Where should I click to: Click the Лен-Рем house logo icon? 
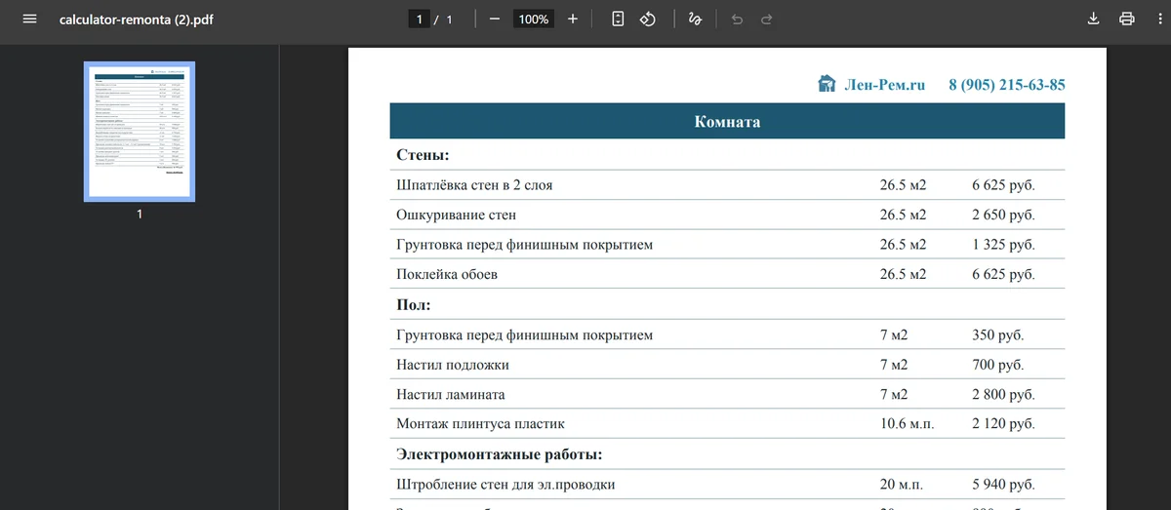827,84
